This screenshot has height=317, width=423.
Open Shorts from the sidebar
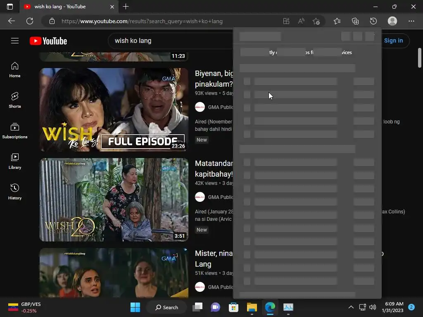(x=15, y=100)
